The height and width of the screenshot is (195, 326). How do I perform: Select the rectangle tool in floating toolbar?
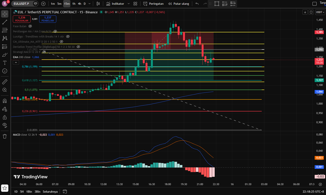tap(217, 4)
